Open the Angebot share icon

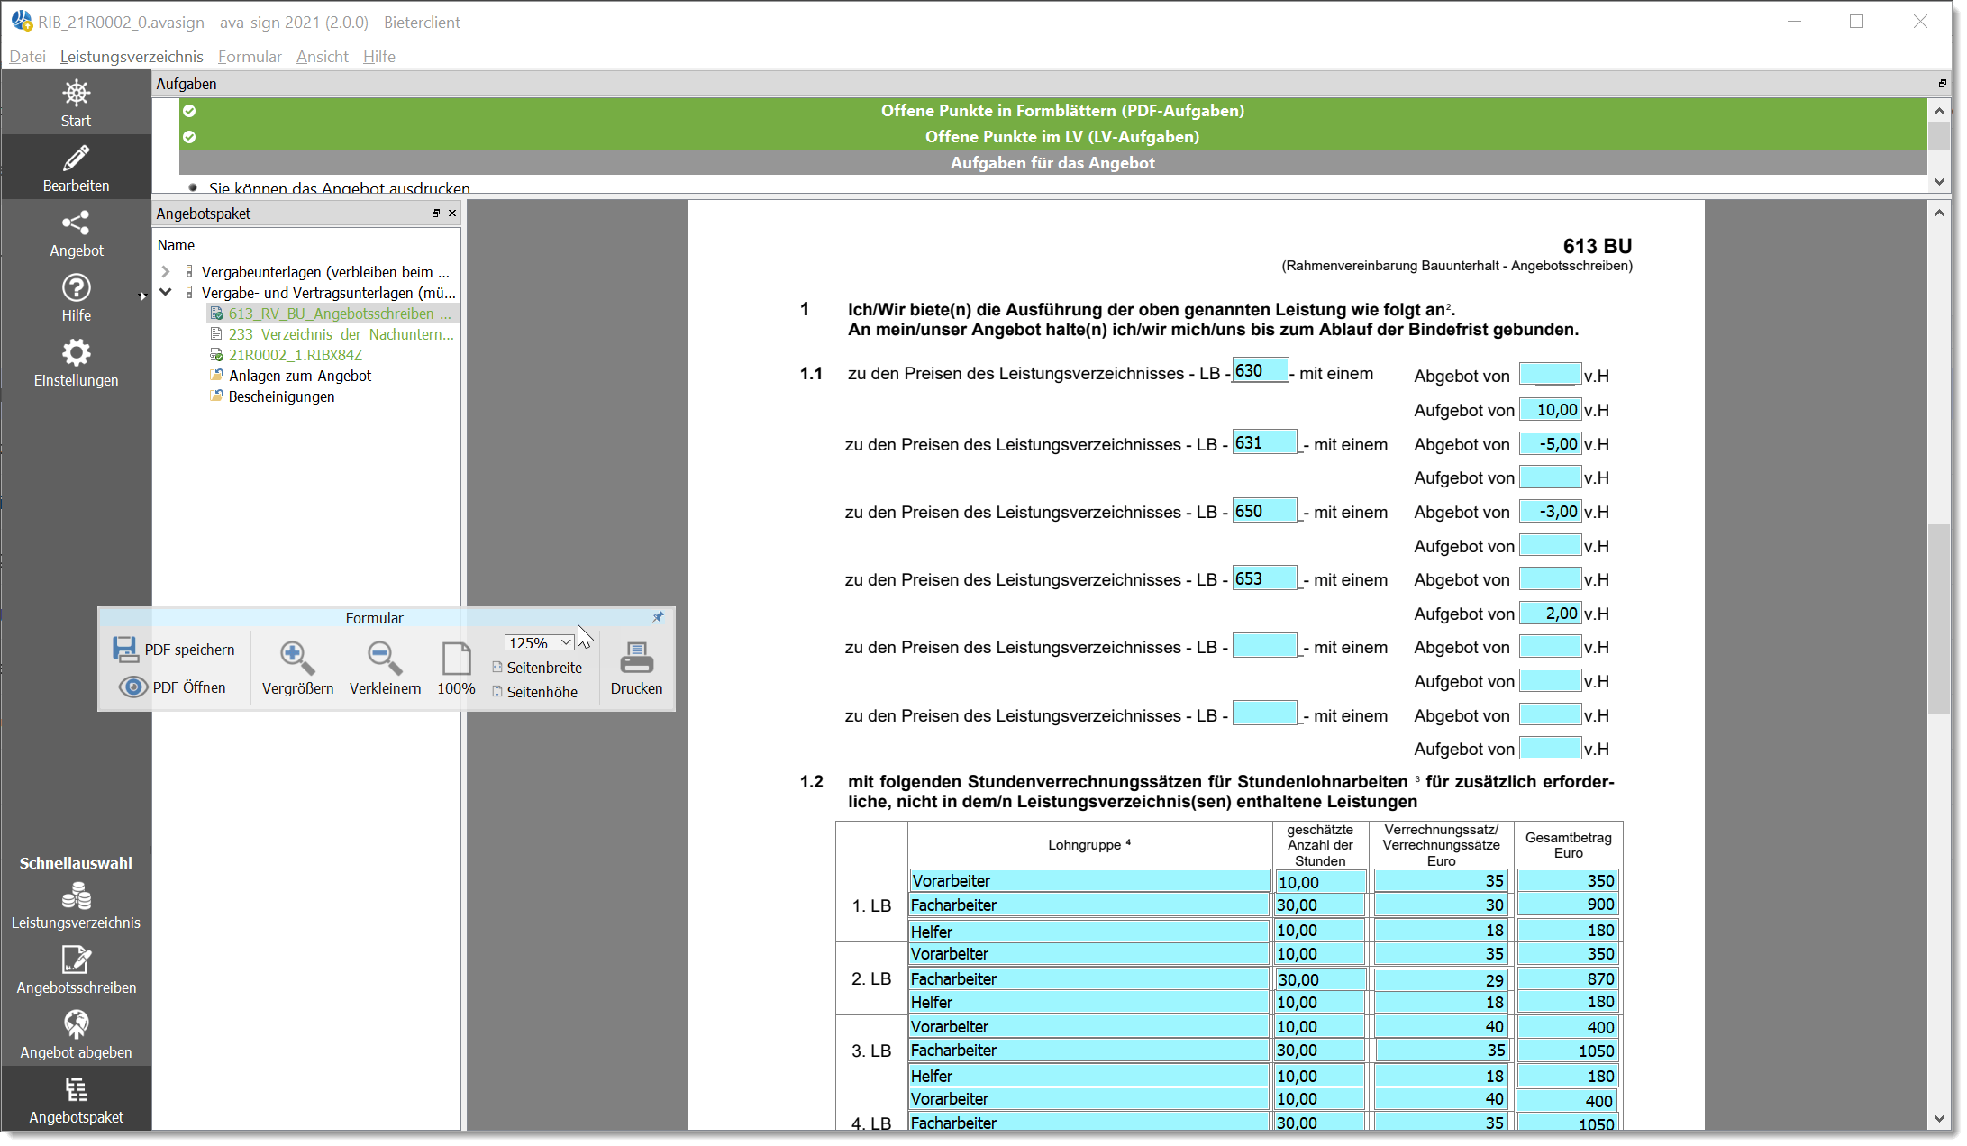pos(76,223)
